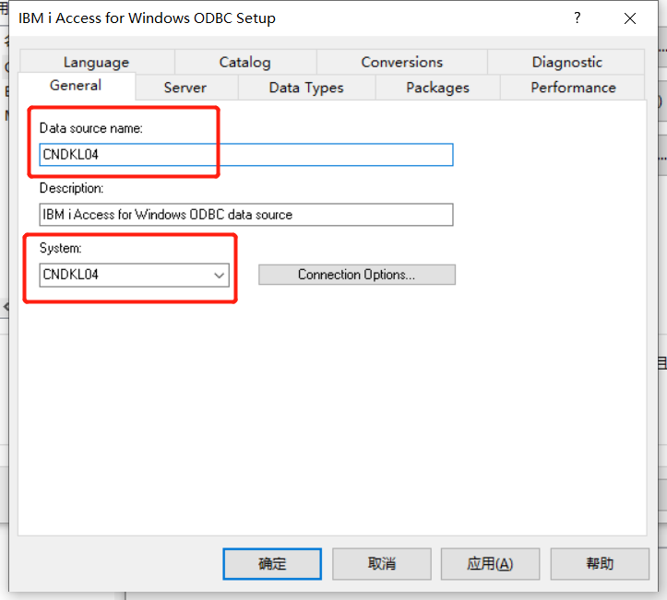
Task: Select the Performance tab
Action: [x=573, y=88]
